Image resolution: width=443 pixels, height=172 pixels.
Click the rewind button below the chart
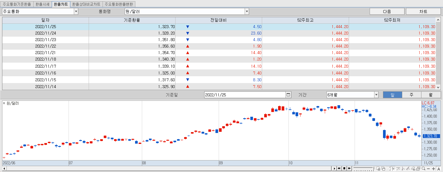click(x=339, y=168)
